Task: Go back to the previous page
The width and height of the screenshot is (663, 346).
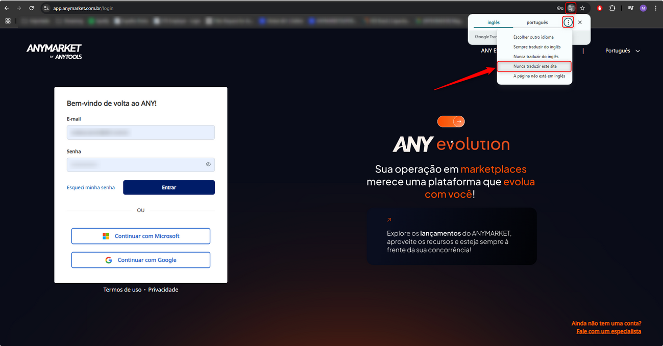Action: 7,8
